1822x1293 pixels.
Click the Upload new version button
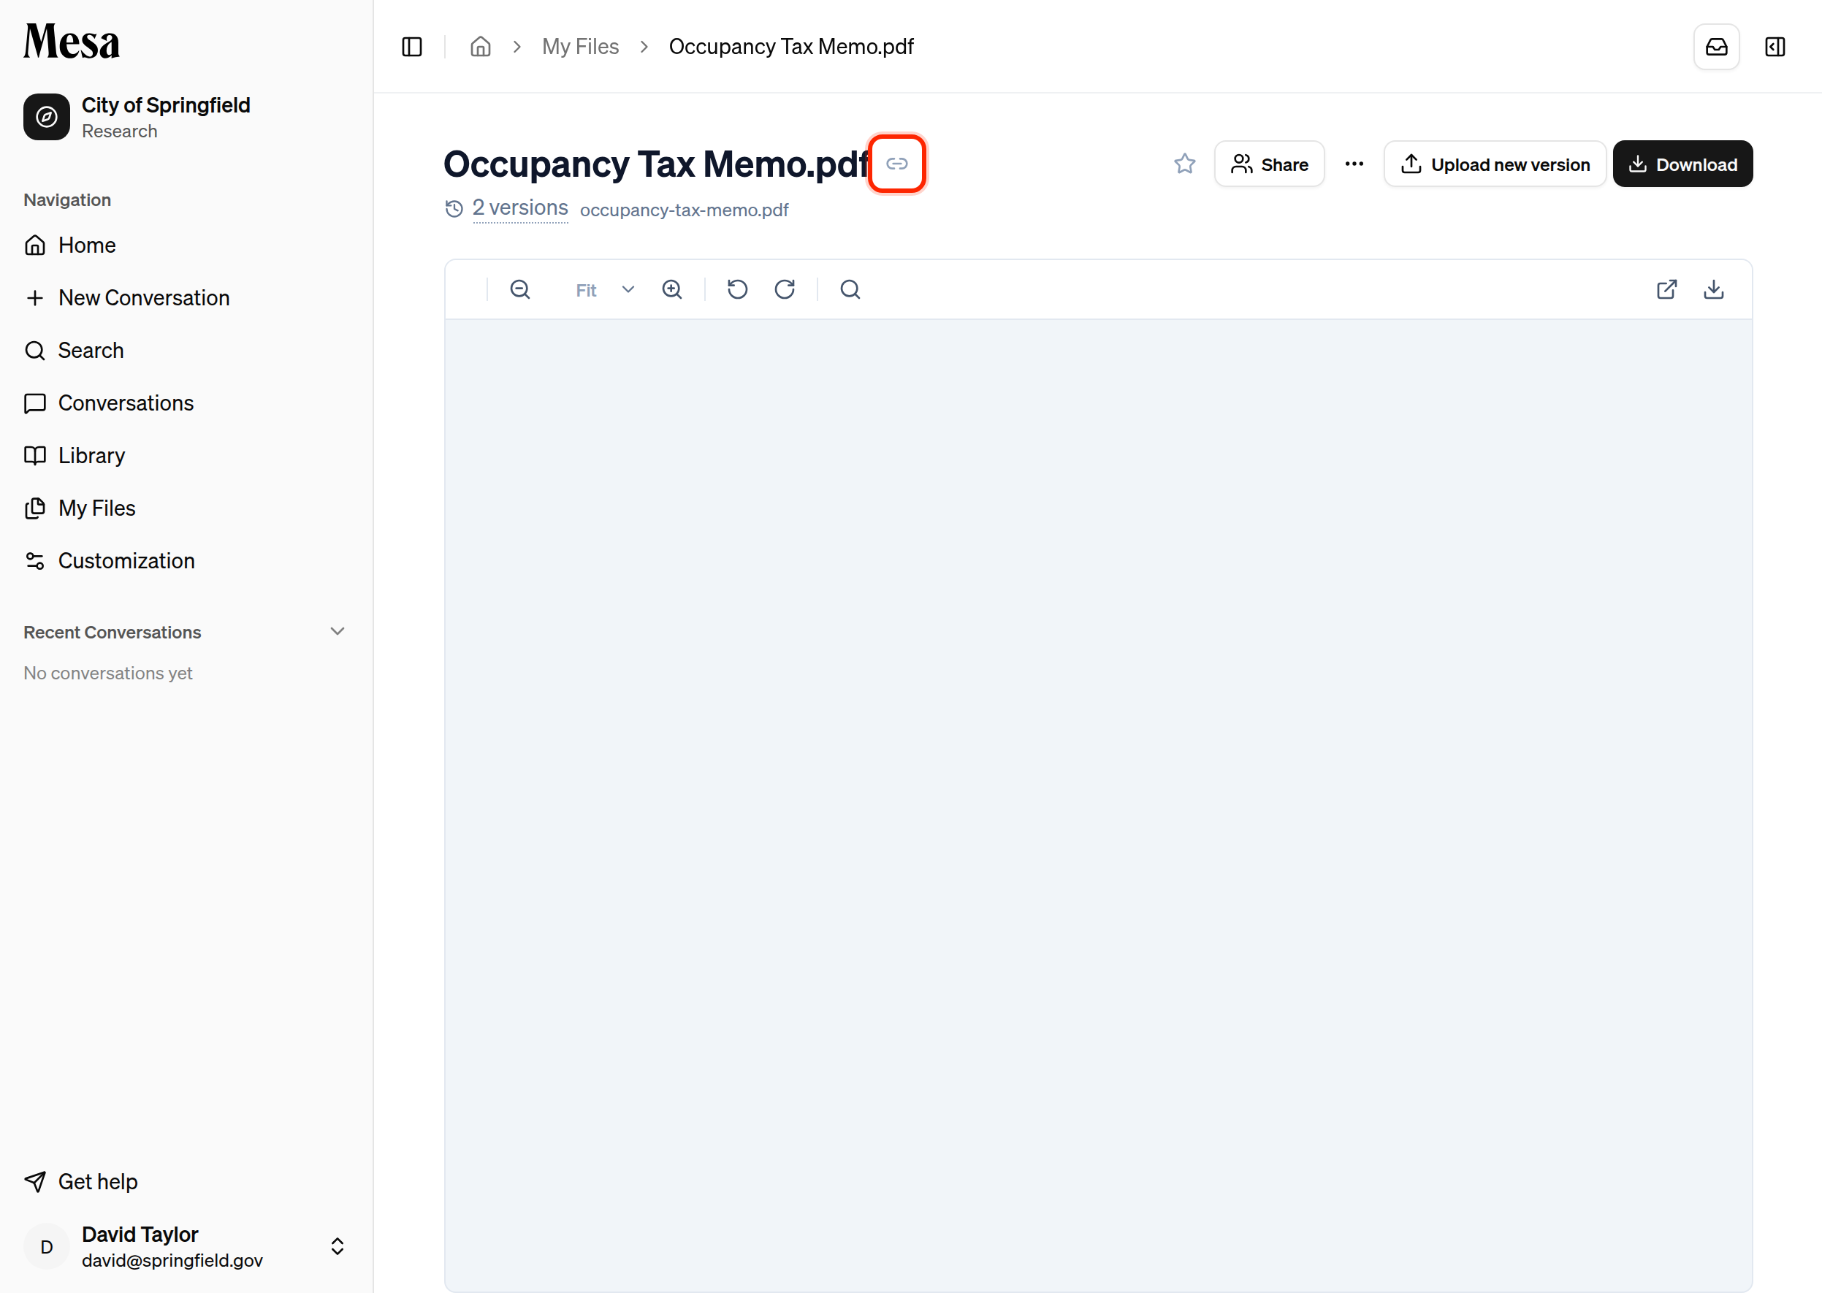pyautogui.click(x=1495, y=164)
